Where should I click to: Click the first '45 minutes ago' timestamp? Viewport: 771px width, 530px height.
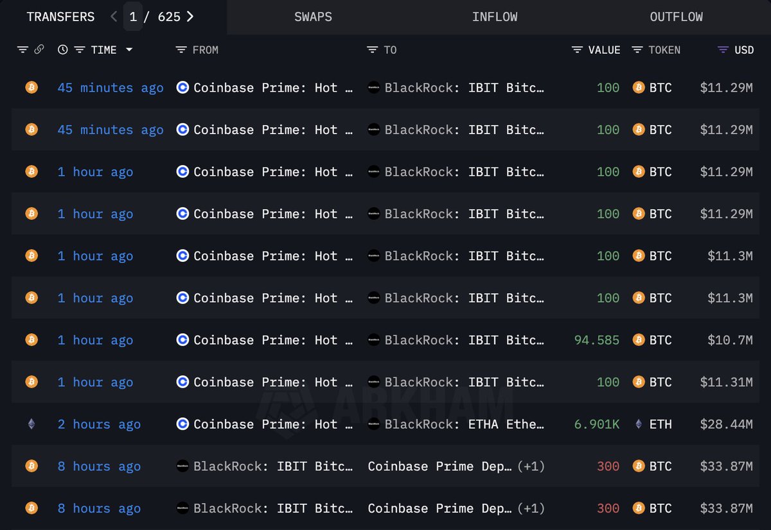(110, 88)
